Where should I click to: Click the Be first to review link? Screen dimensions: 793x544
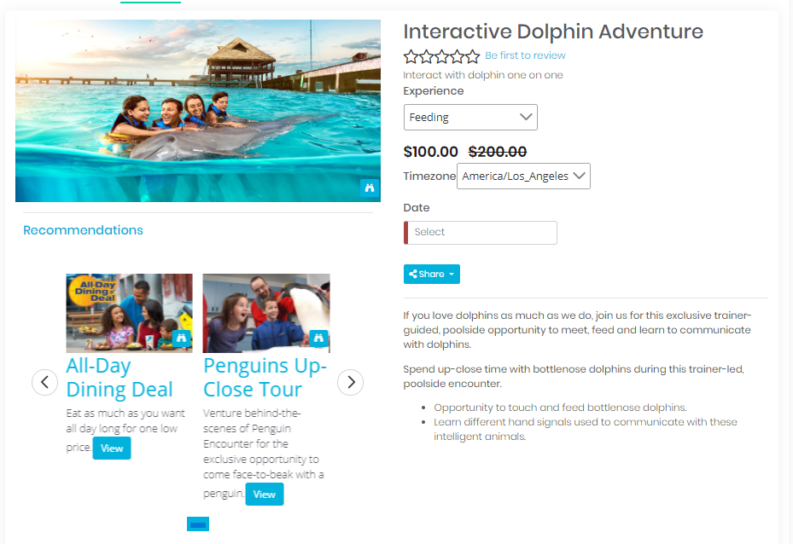click(x=525, y=55)
